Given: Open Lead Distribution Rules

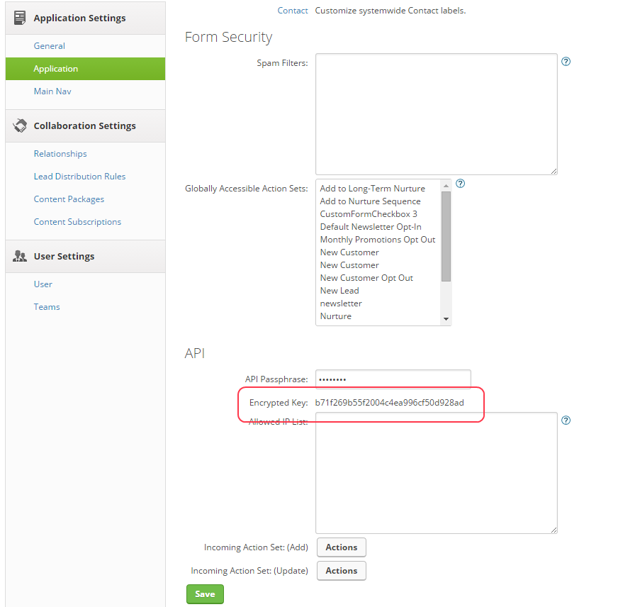Looking at the screenshot, I should [x=79, y=177].
